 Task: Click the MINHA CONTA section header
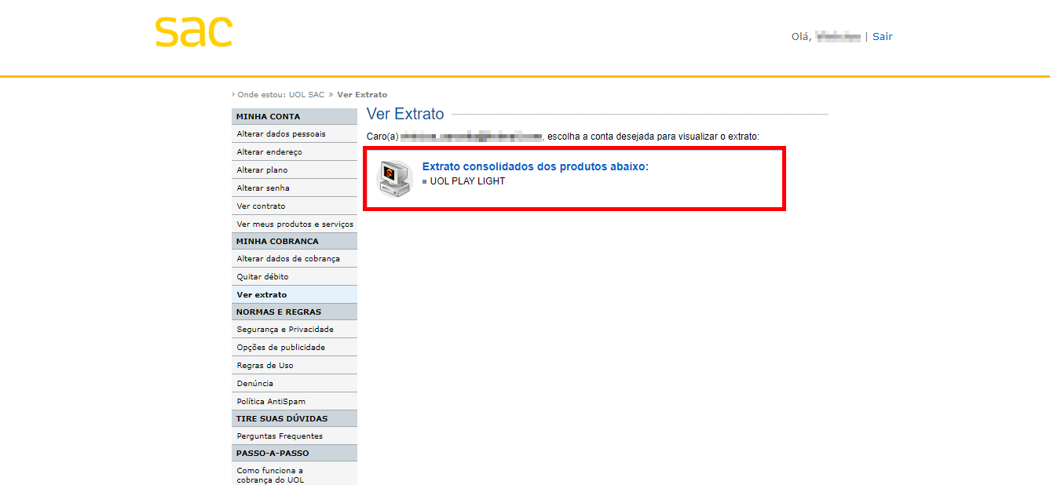click(x=295, y=117)
